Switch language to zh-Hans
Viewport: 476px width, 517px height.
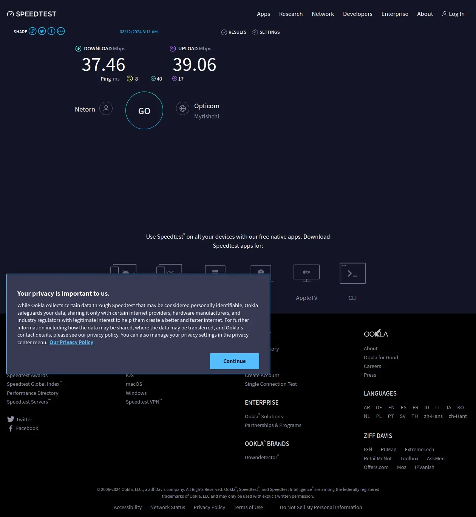[x=433, y=416]
